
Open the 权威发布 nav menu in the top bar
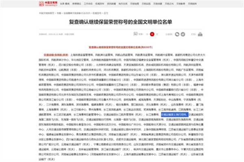[100, 4]
